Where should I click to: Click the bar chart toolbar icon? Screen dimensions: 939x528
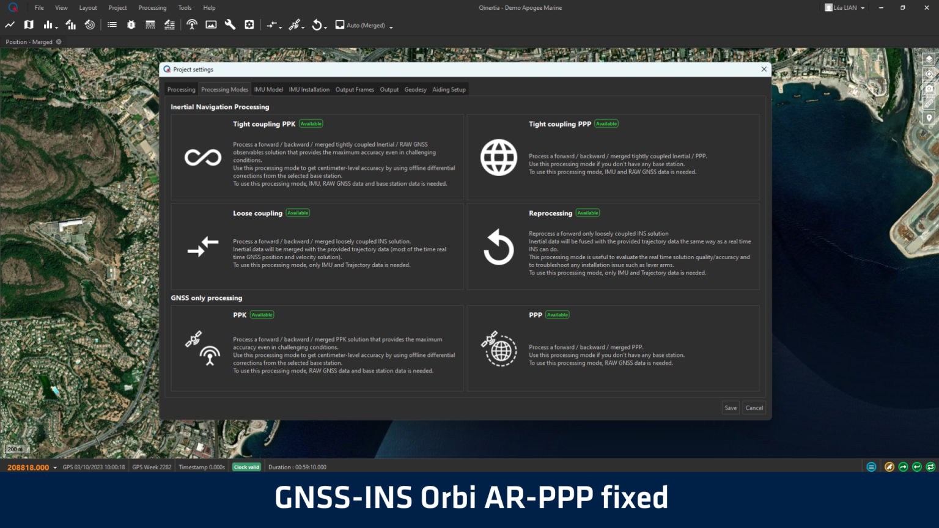pyautogui.click(x=49, y=25)
